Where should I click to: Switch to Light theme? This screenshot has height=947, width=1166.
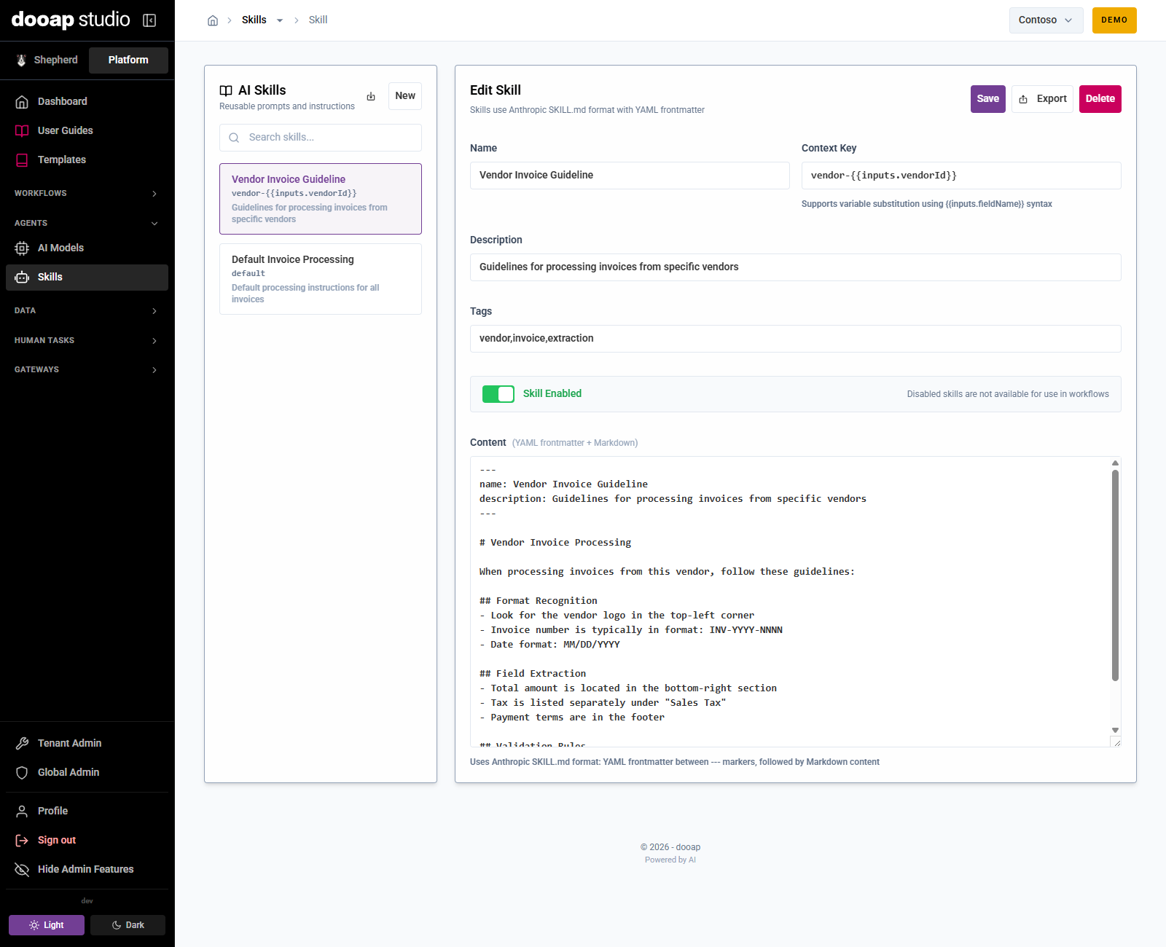pos(47,925)
